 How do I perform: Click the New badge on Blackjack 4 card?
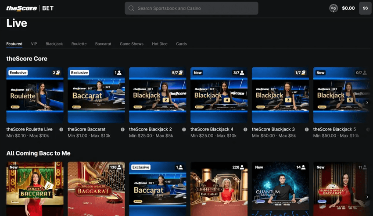(x=197, y=73)
